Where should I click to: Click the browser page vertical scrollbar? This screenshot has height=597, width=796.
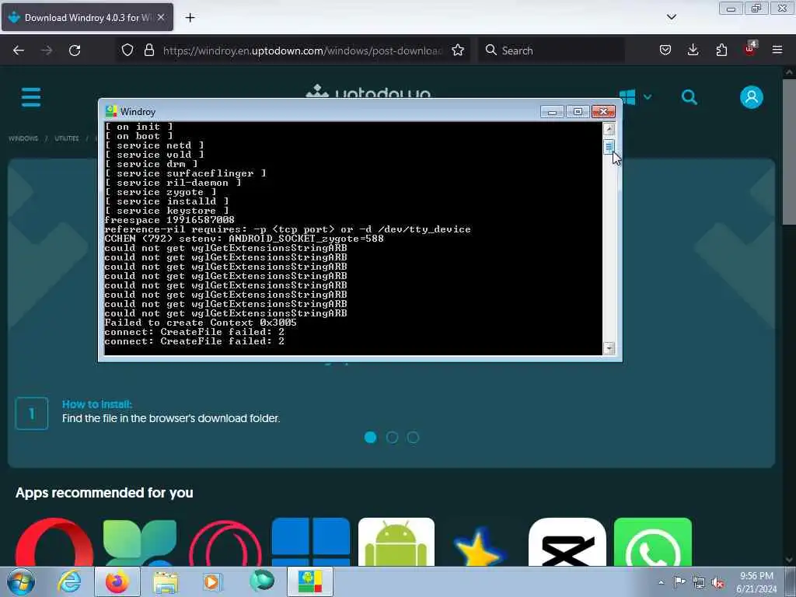coord(789,152)
